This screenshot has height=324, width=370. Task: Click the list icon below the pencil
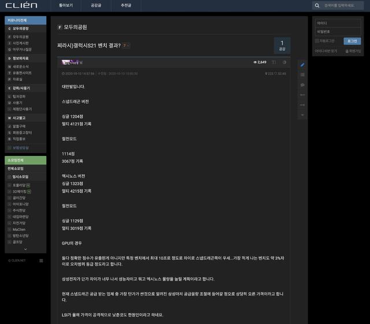[302, 75]
